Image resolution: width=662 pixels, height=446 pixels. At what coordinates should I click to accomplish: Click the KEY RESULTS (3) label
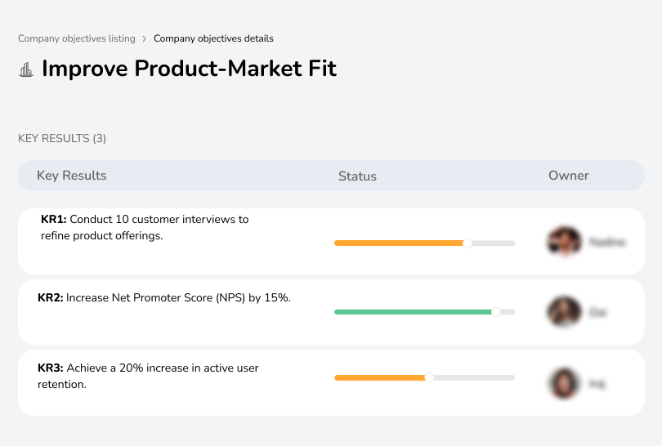point(62,138)
